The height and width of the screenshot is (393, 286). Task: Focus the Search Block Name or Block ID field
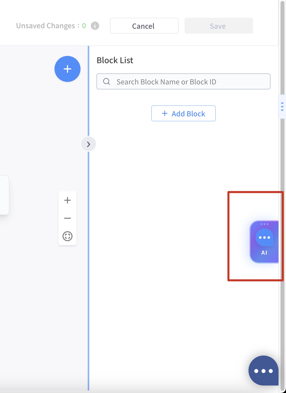click(183, 81)
